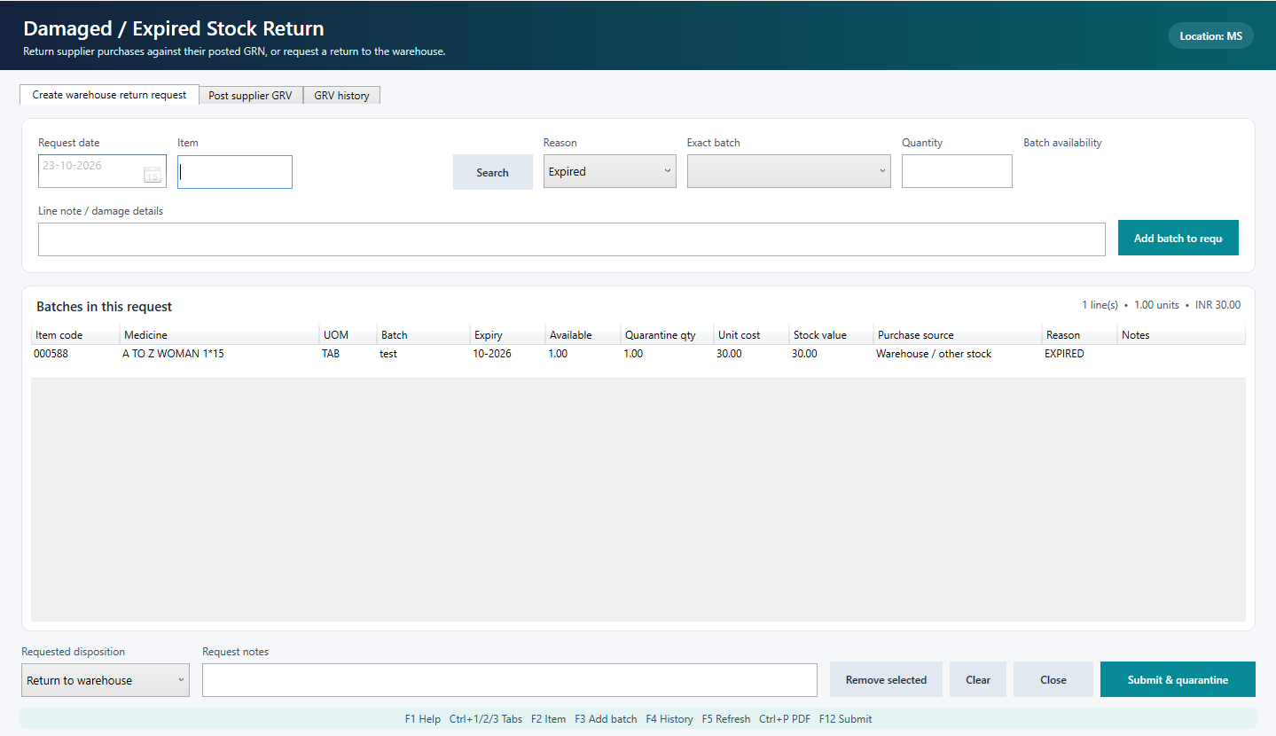The height and width of the screenshot is (736, 1276).
Task: Click the Quantity input field
Action: click(x=957, y=171)
